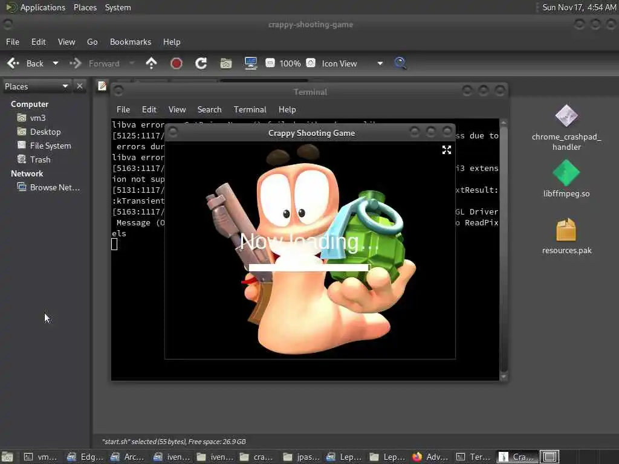
Task: Open the Back history dropdown arrow
Action: [55, 63]
